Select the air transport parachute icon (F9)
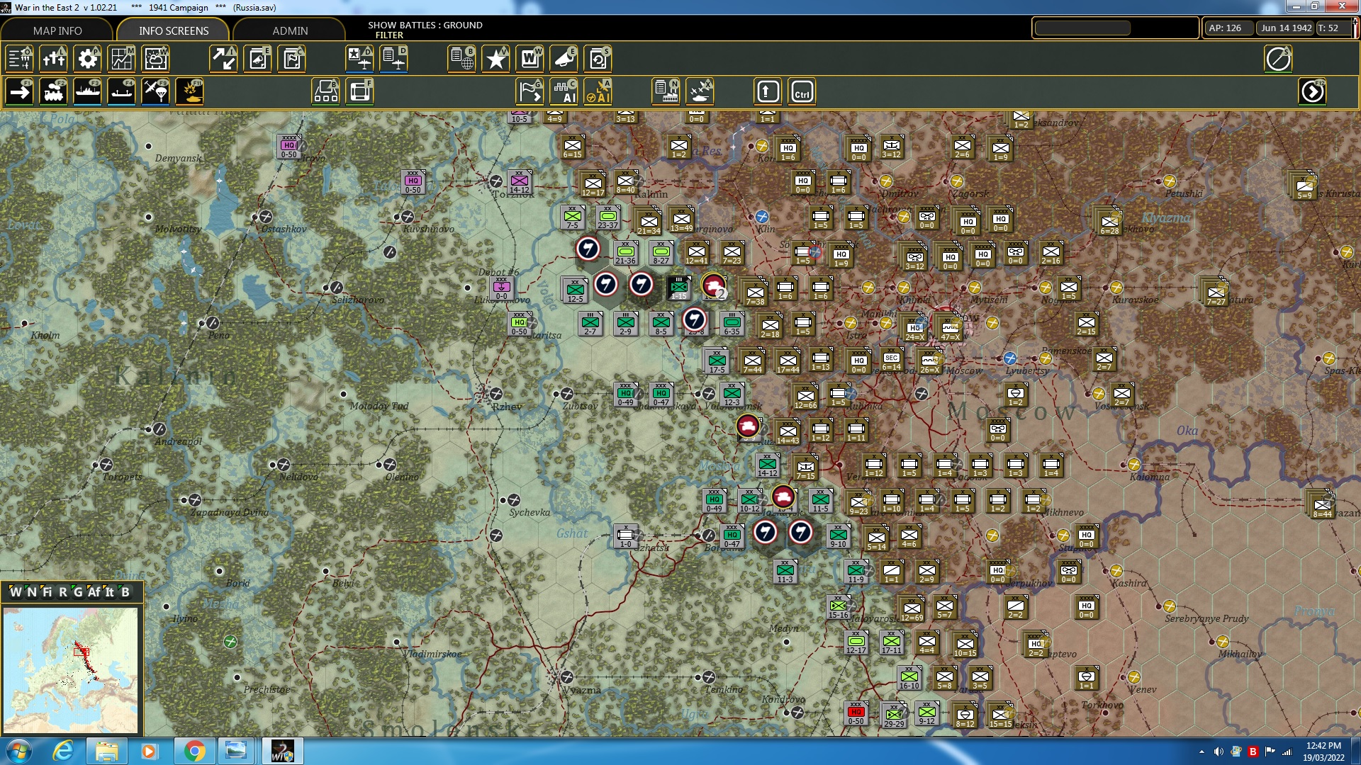 (155, 91)
